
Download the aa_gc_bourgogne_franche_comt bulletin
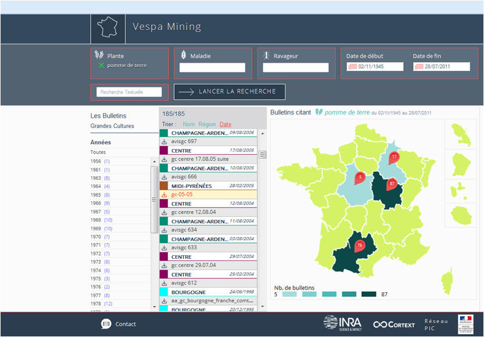pyautogui.click(x=164, y=301)
